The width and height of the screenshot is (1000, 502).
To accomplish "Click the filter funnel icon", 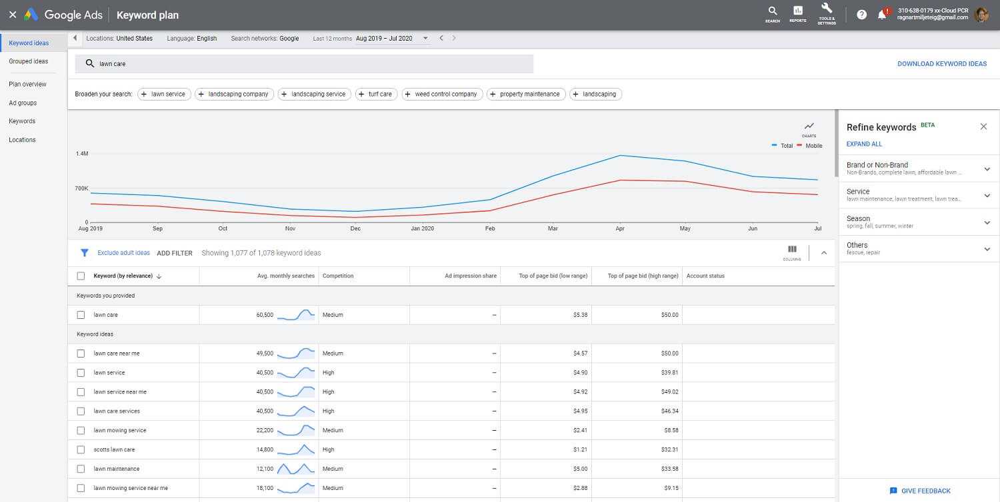I will tap(85, 253).
